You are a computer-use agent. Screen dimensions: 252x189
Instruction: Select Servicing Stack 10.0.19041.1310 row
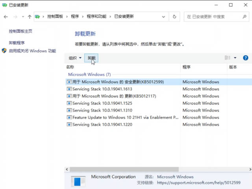[159, 110]
